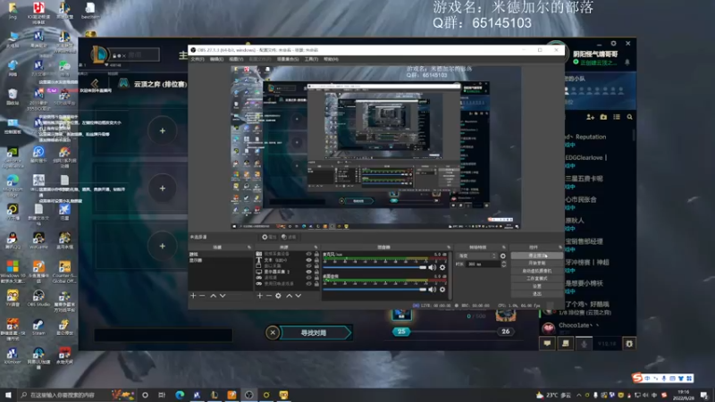
Task: Add a new source with the plus icon
Action: click(x=259, y=296)
